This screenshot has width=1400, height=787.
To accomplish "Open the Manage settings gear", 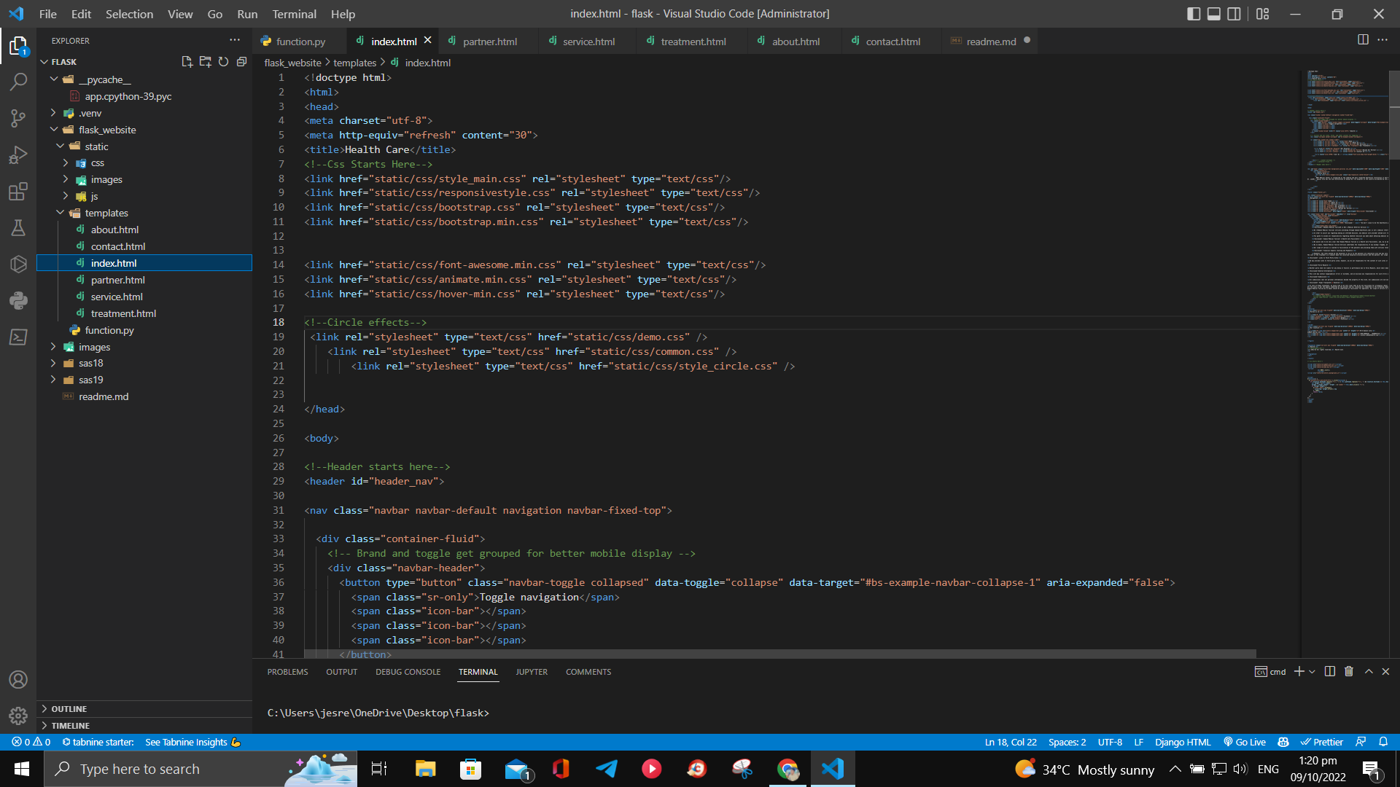I will (18, 715).
